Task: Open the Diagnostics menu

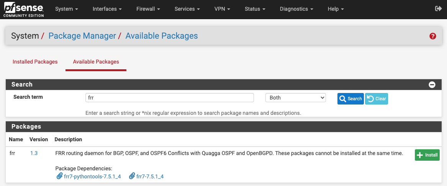Action: tap(296, 9)
